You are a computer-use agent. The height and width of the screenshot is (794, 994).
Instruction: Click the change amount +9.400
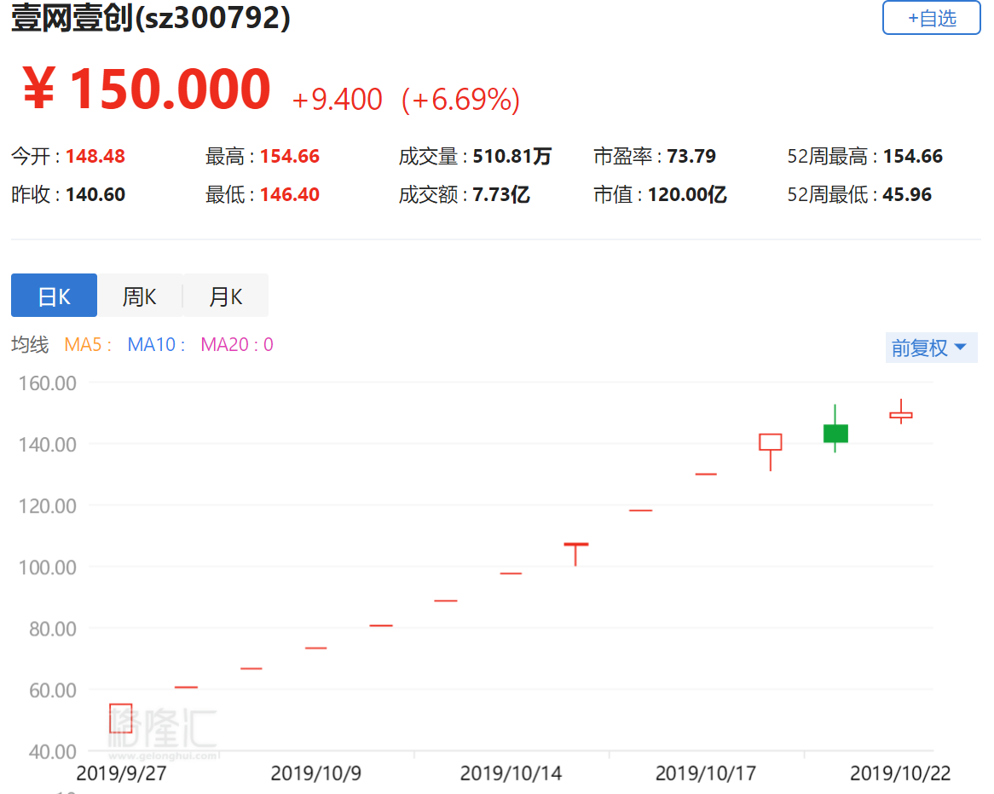(338, 100)
